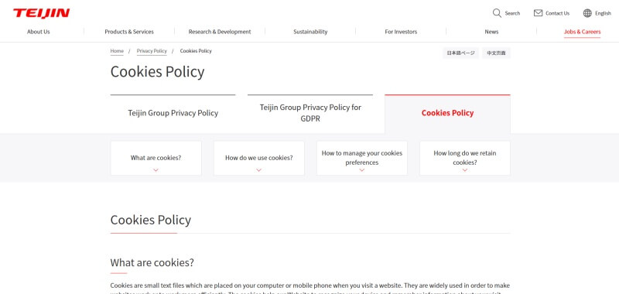Open Products & Services menu
The image size is (619, 294).
[x=129, y=32]
